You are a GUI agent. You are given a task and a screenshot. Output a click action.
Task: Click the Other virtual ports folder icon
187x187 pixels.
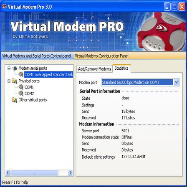[15, 100]
